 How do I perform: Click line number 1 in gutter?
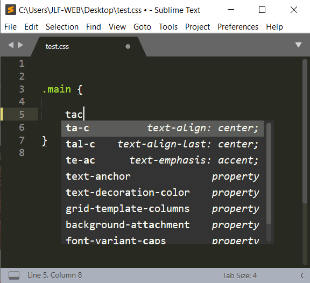(22, 63)
